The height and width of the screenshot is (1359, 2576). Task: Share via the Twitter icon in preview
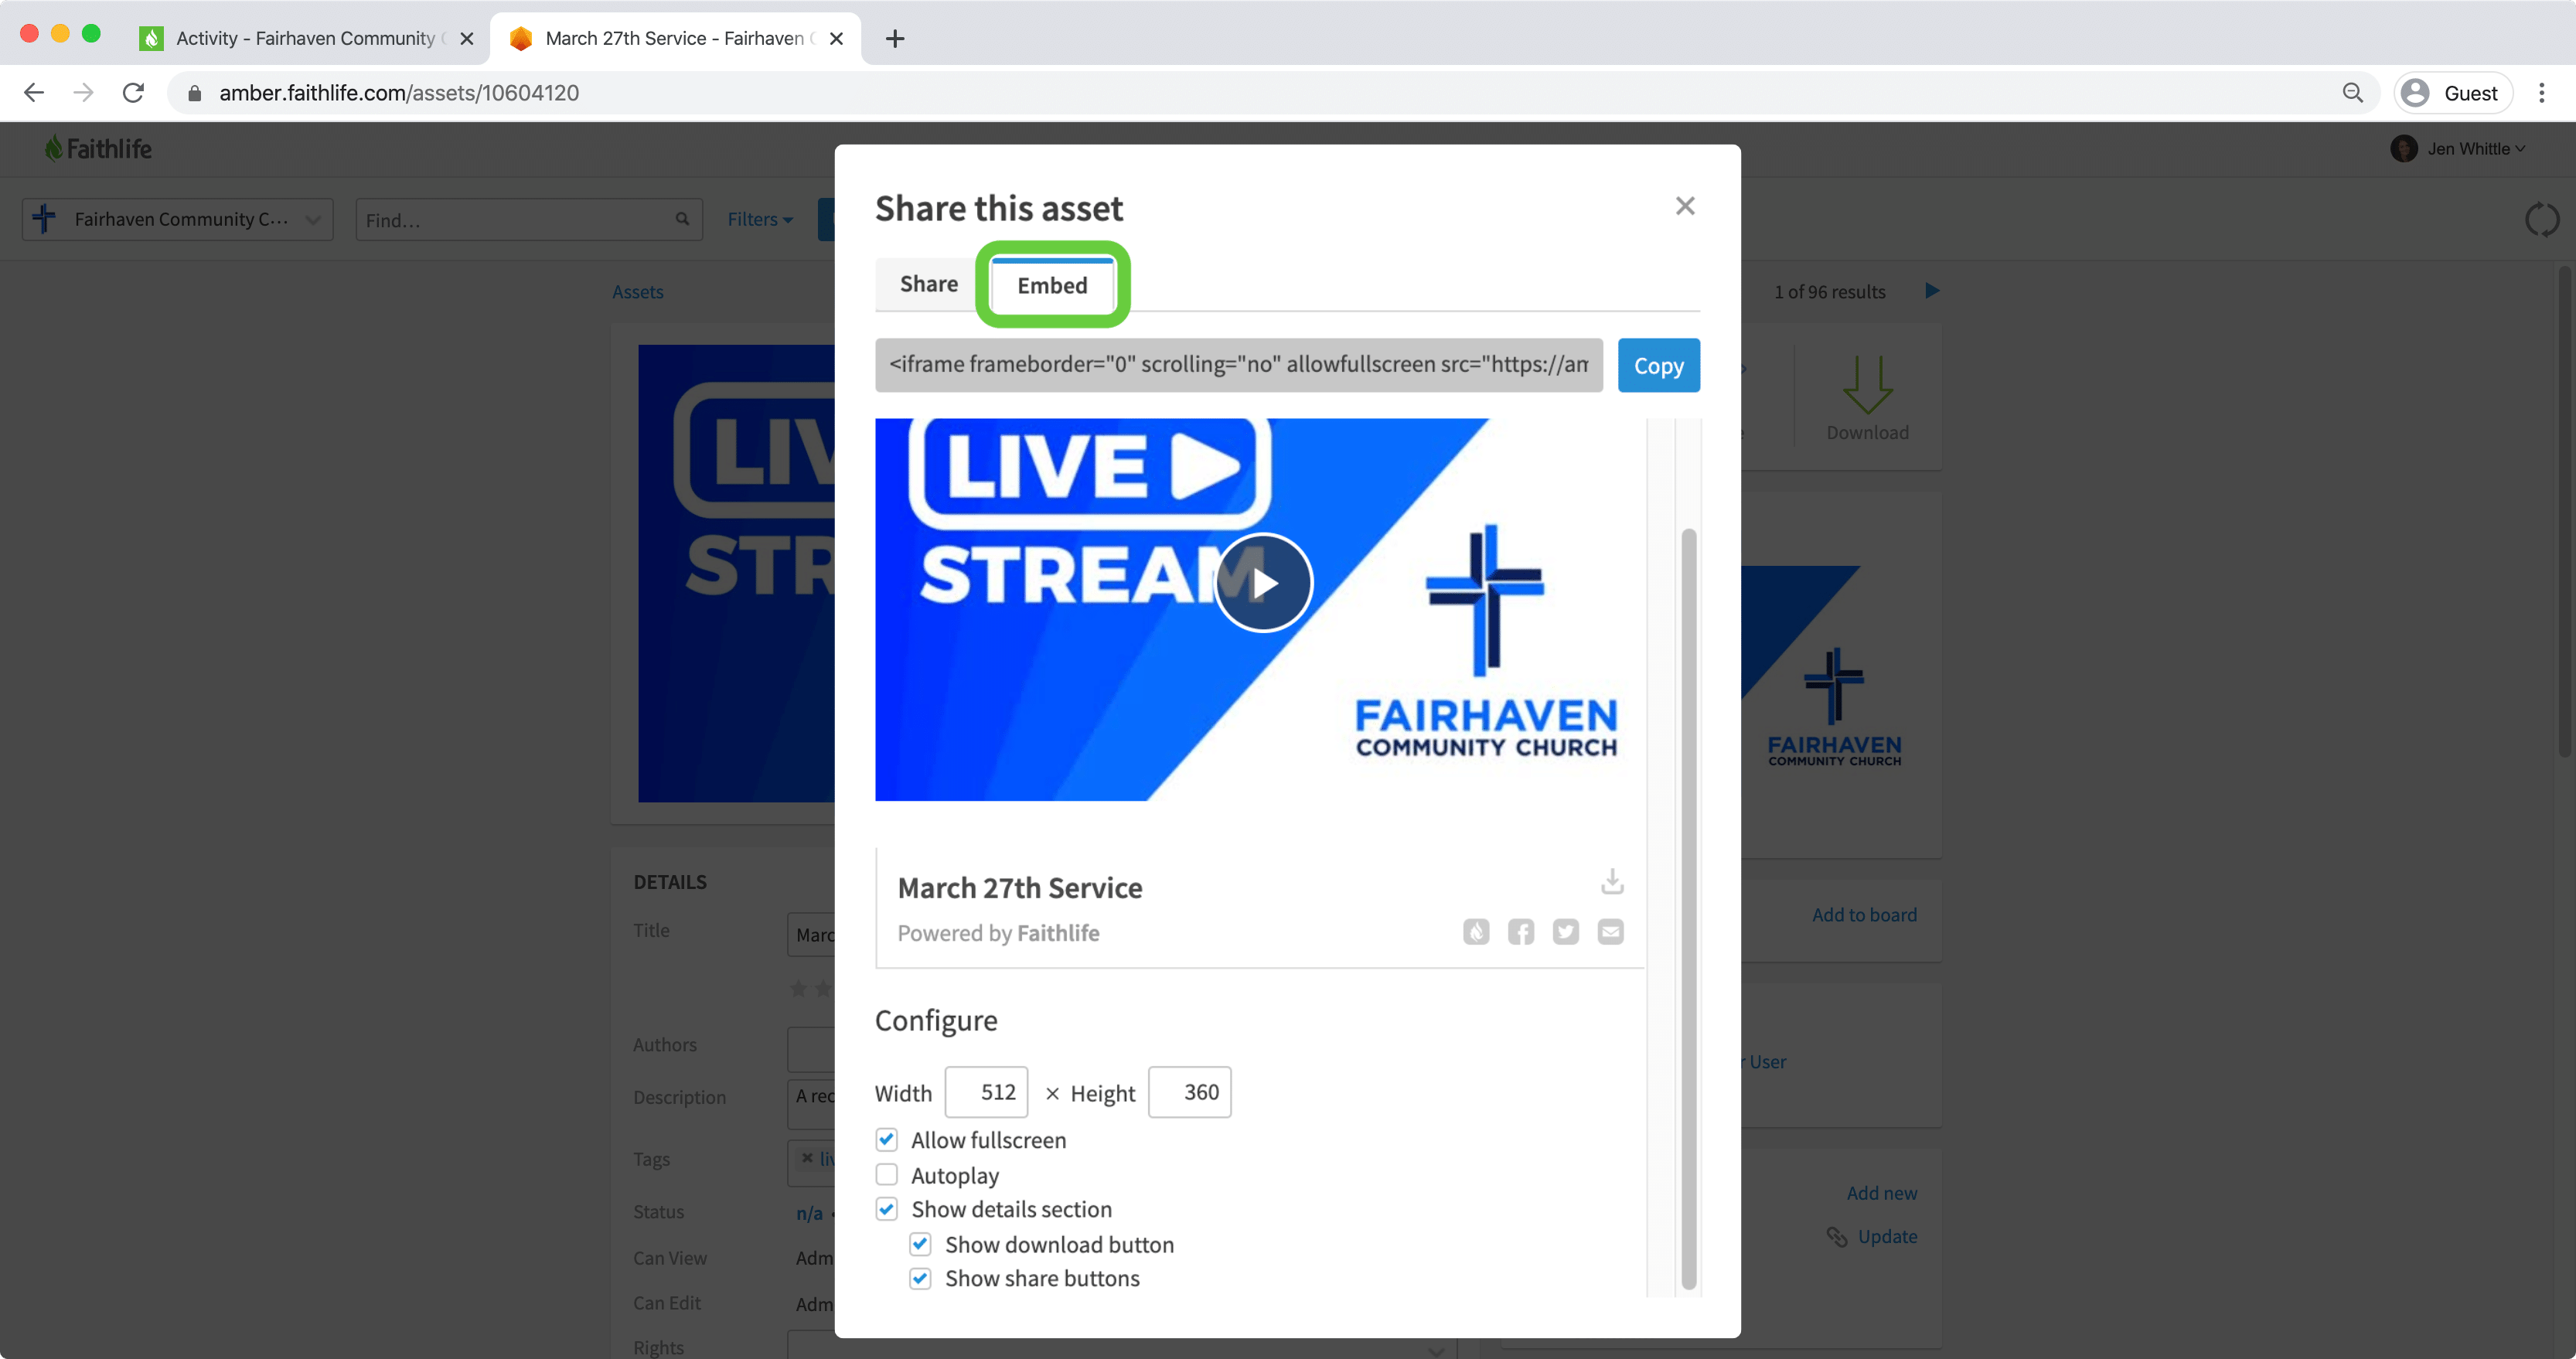(1565, 932)
